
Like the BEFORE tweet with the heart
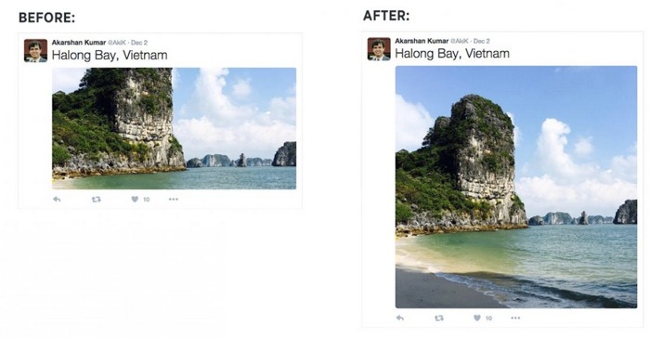click(135, 199)
